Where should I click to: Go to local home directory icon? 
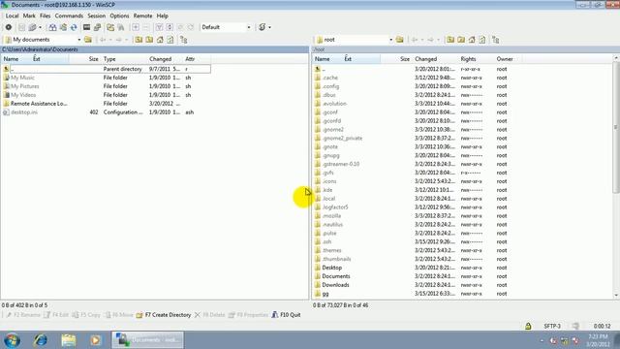tap(160, 40)
